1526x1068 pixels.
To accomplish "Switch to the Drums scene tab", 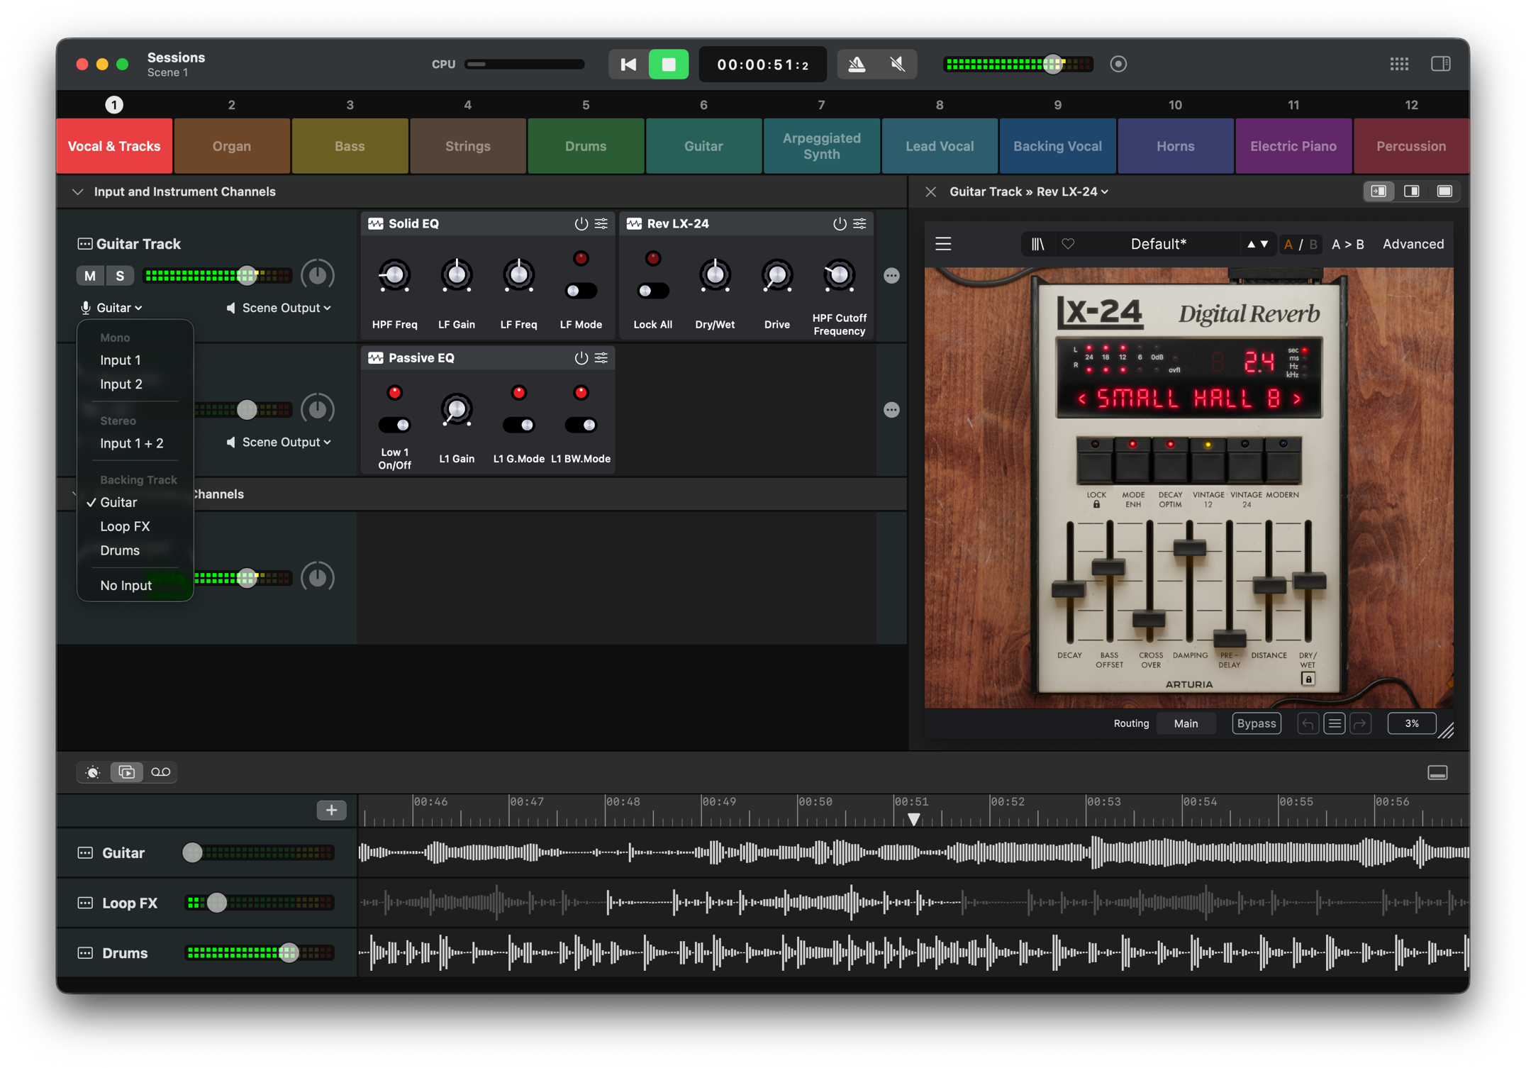I will coord(585,146).
